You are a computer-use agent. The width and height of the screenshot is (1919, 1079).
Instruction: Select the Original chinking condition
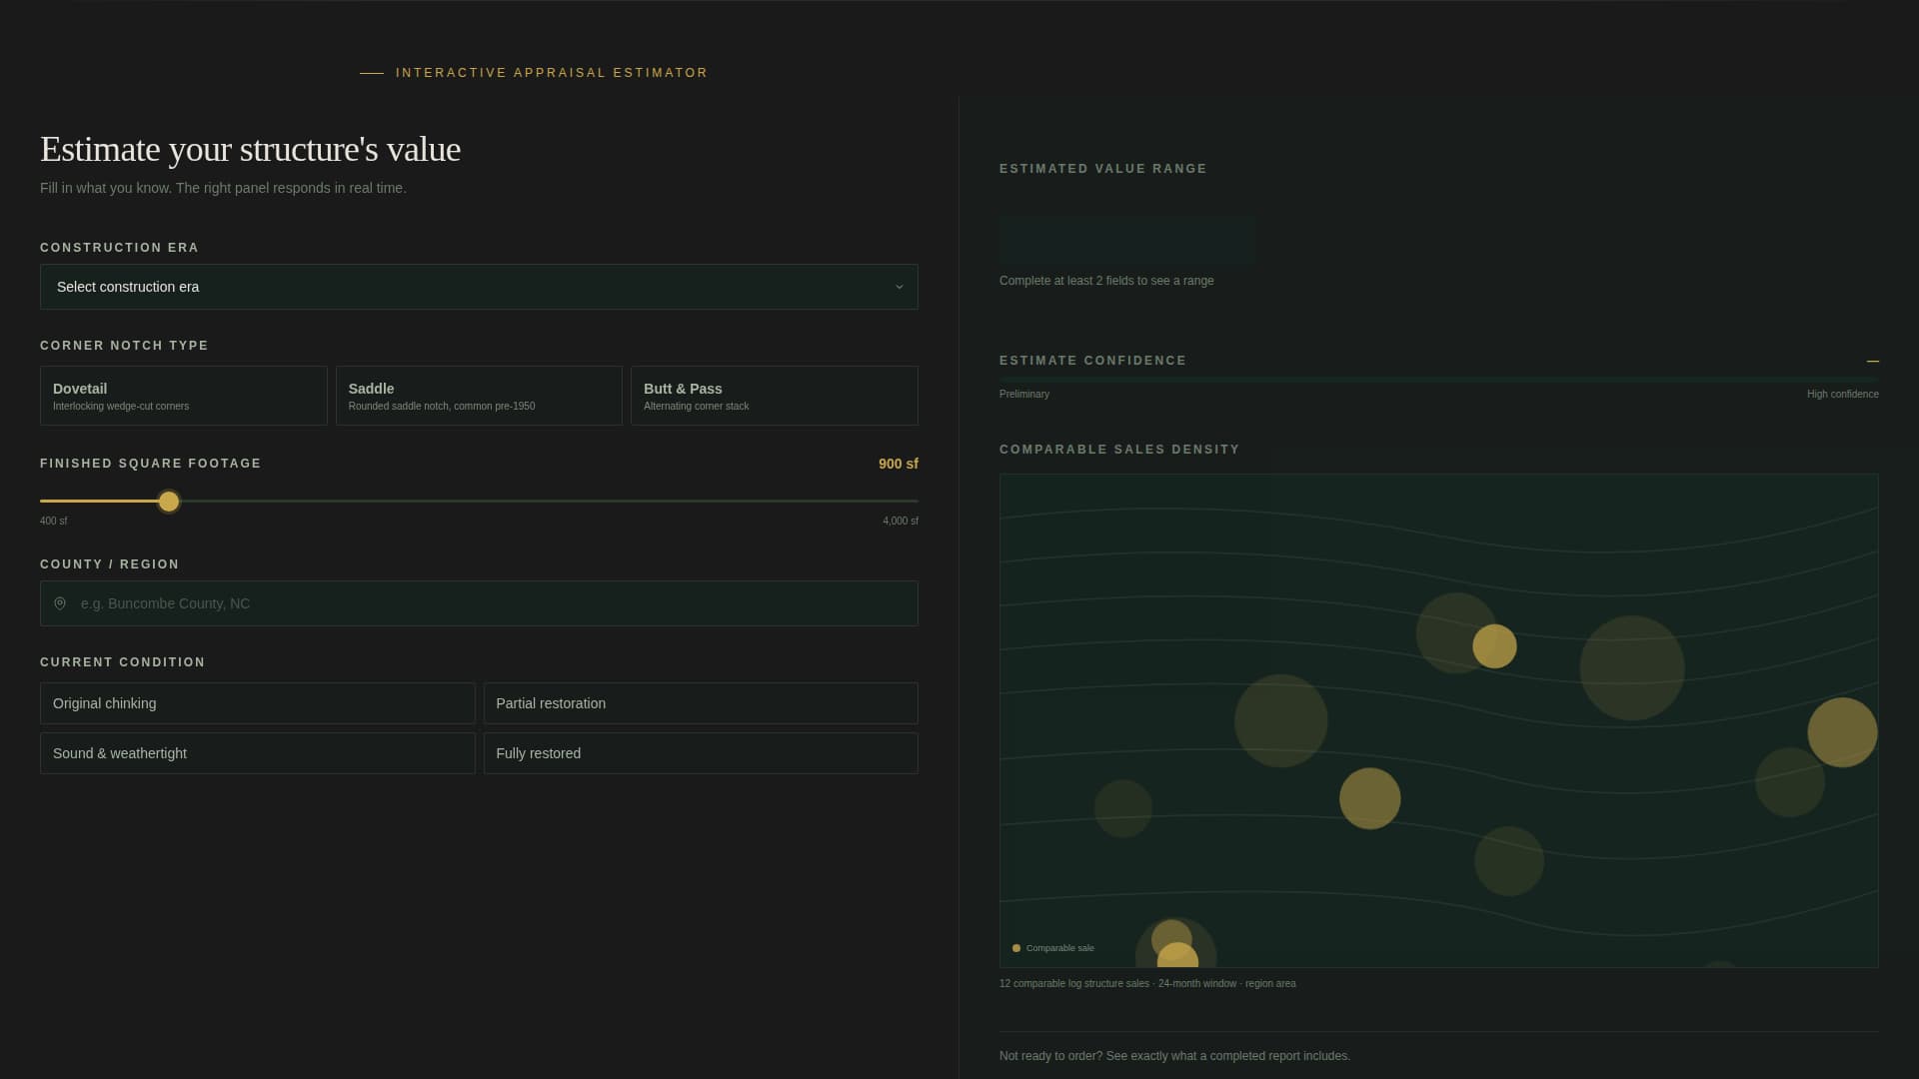[x=257, y=702]
